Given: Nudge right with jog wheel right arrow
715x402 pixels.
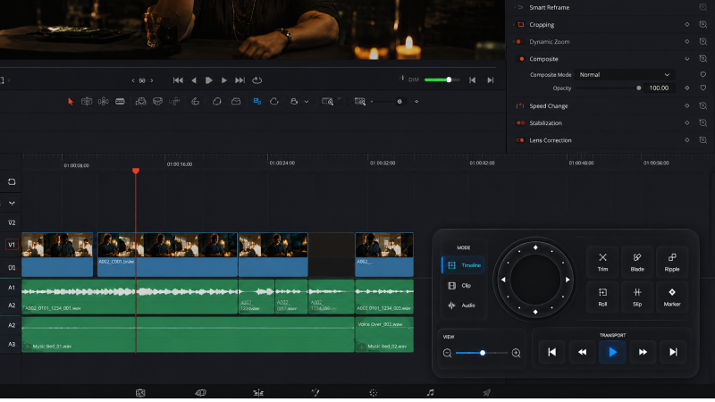Looking at the screenshot, I should (x=568, y=280).
